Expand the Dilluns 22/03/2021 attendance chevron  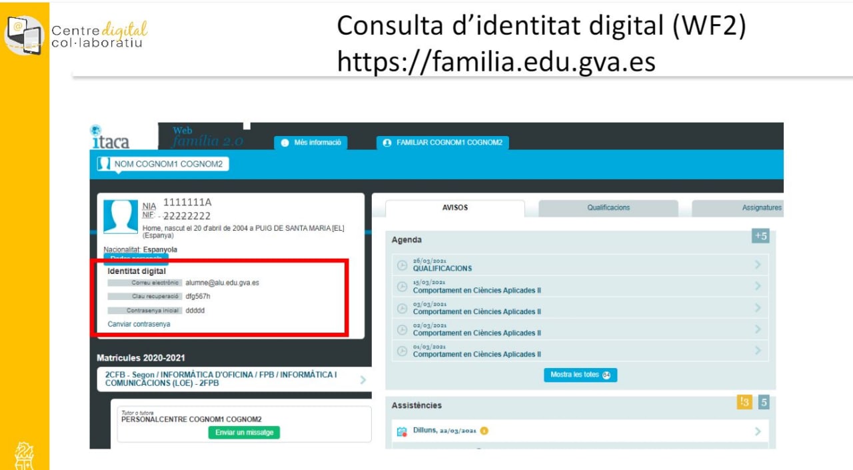point(758,431)
